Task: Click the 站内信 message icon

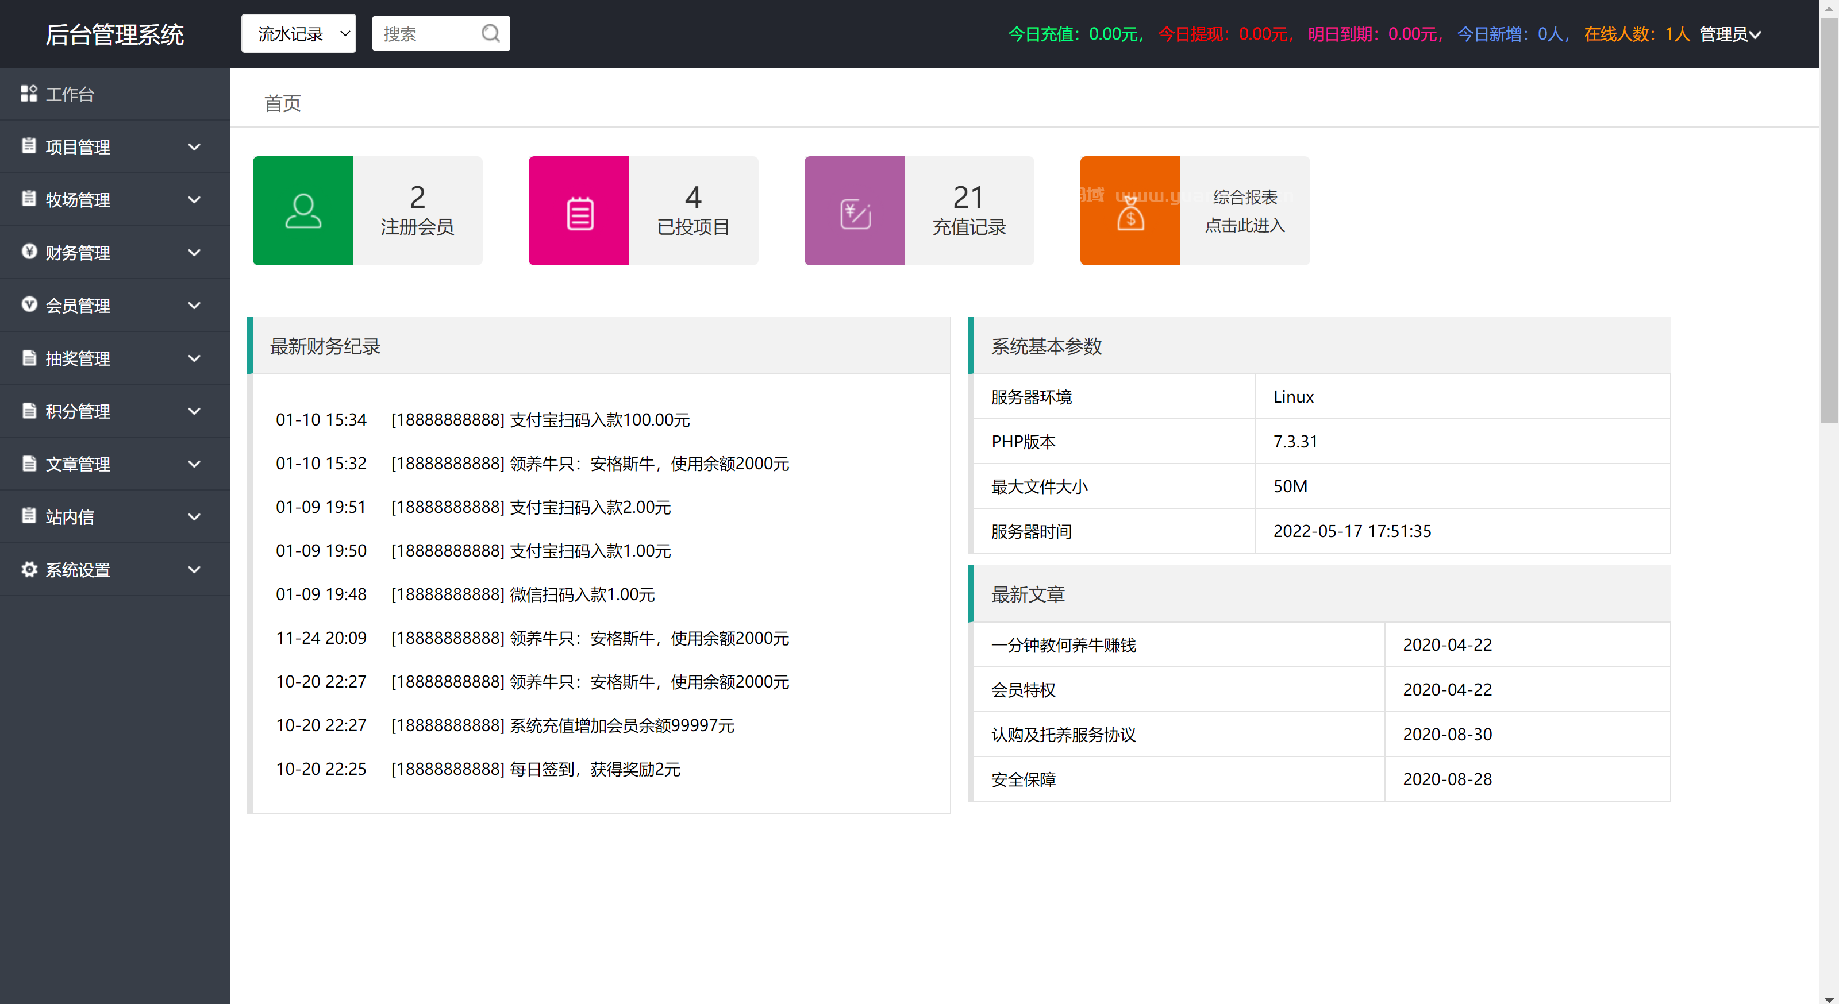Action: (x=29, y=516)
